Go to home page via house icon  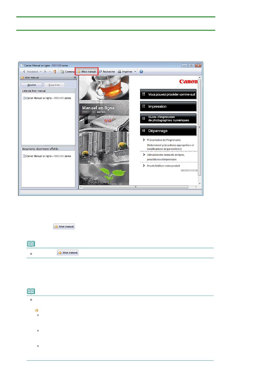[x=54, y=72]
